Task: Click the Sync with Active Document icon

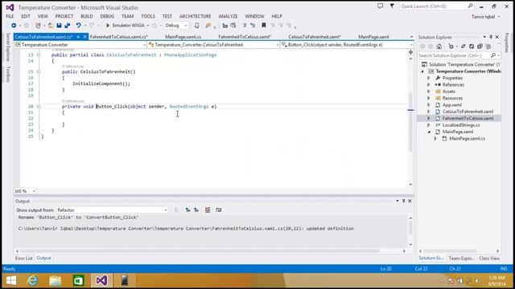Action: [x=463, y=47]
